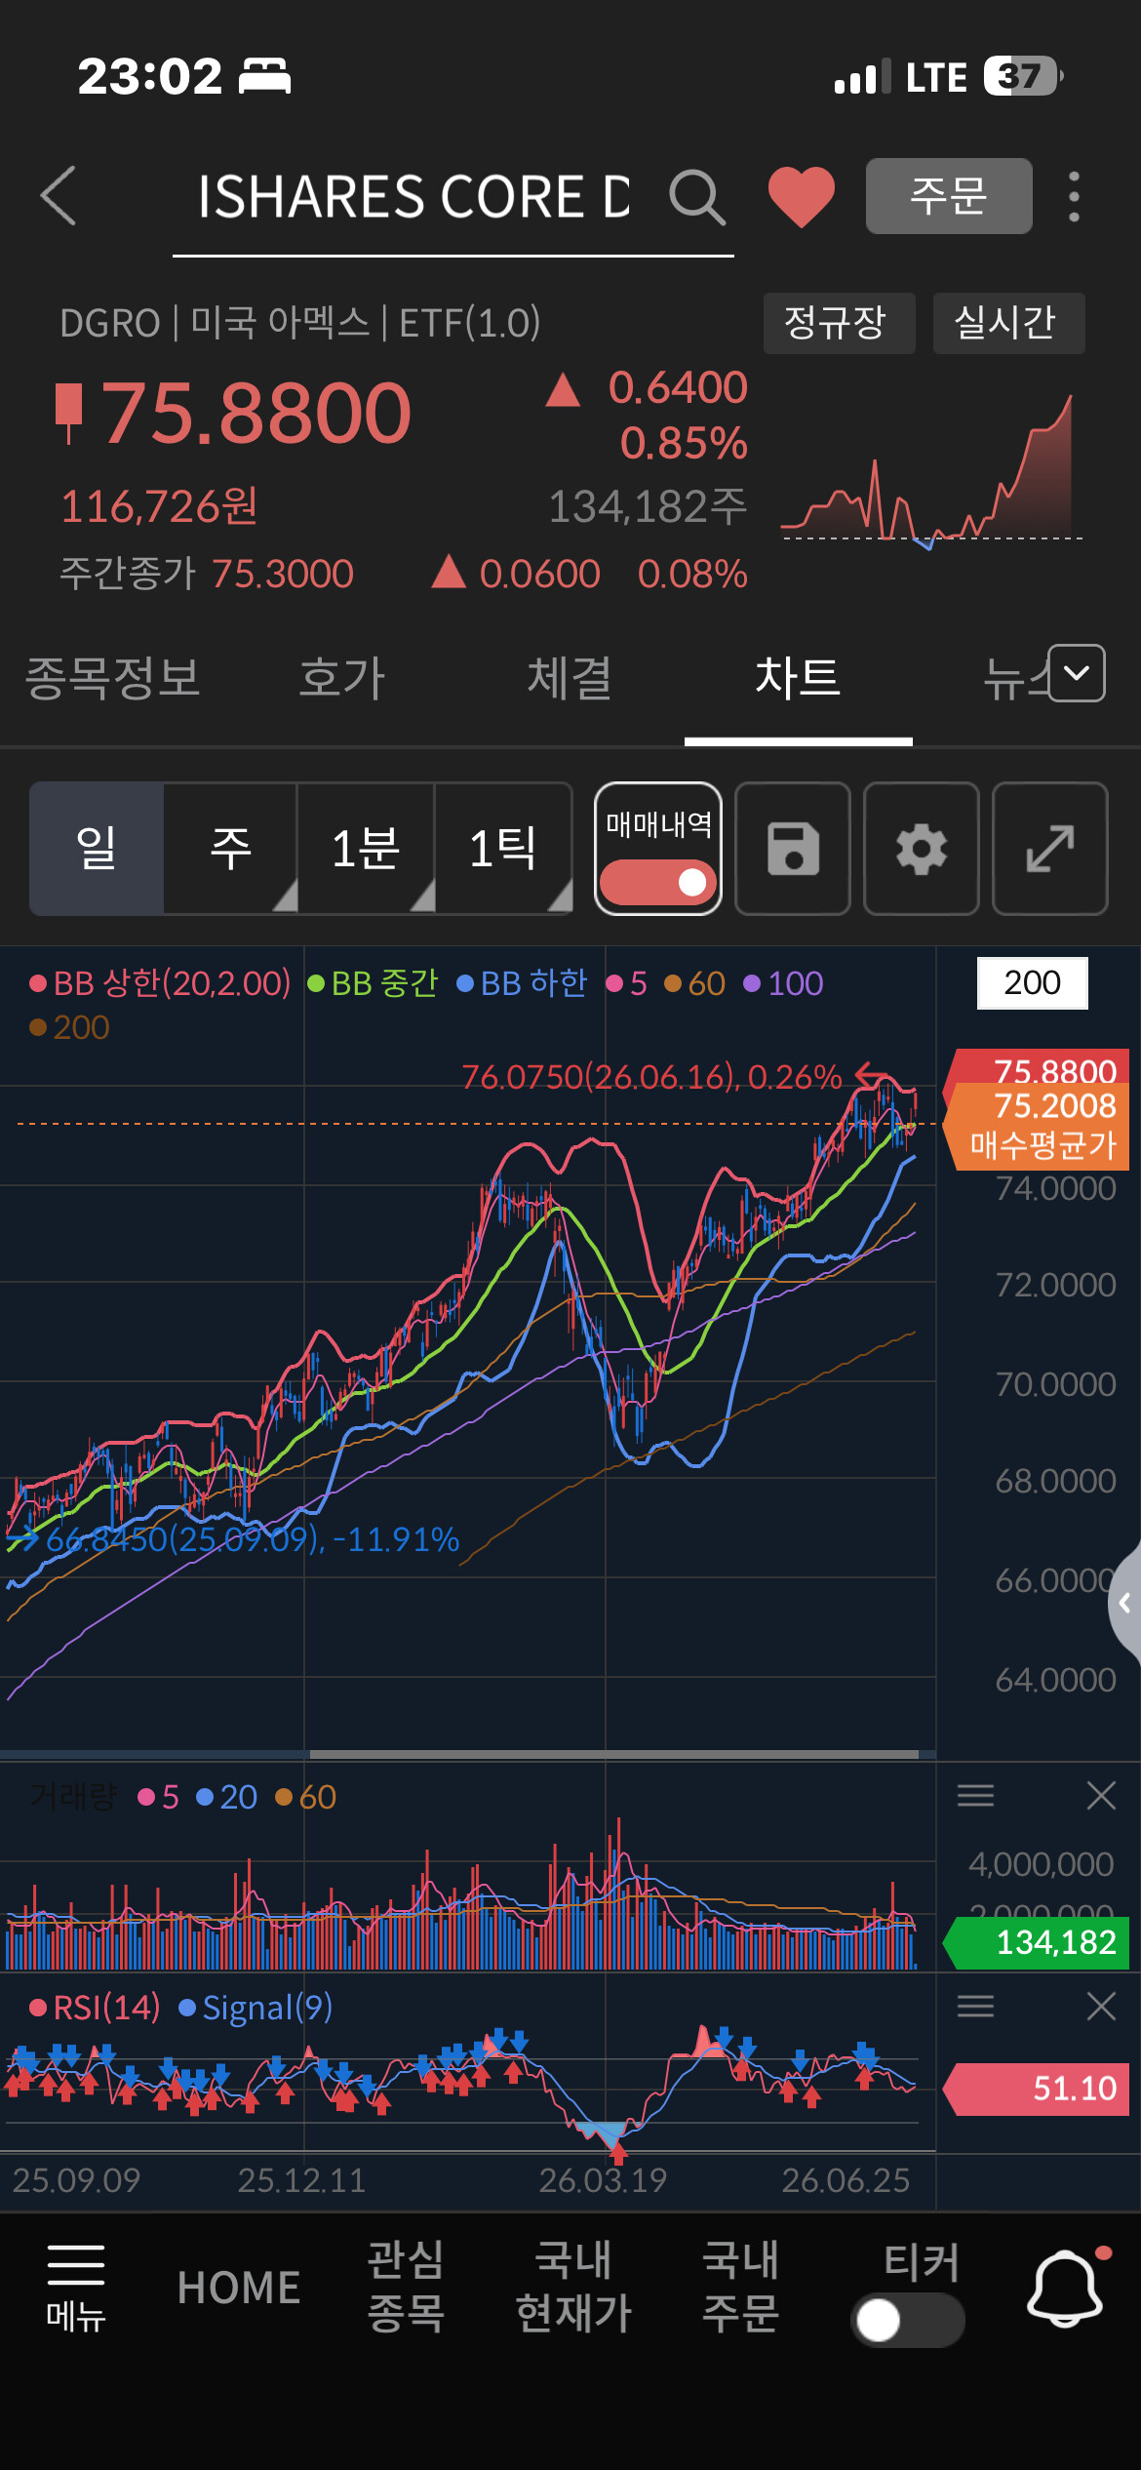Tap the RSI(14) legend label
Viewport: 1141px width, 2470px height.
[96, 2007]
